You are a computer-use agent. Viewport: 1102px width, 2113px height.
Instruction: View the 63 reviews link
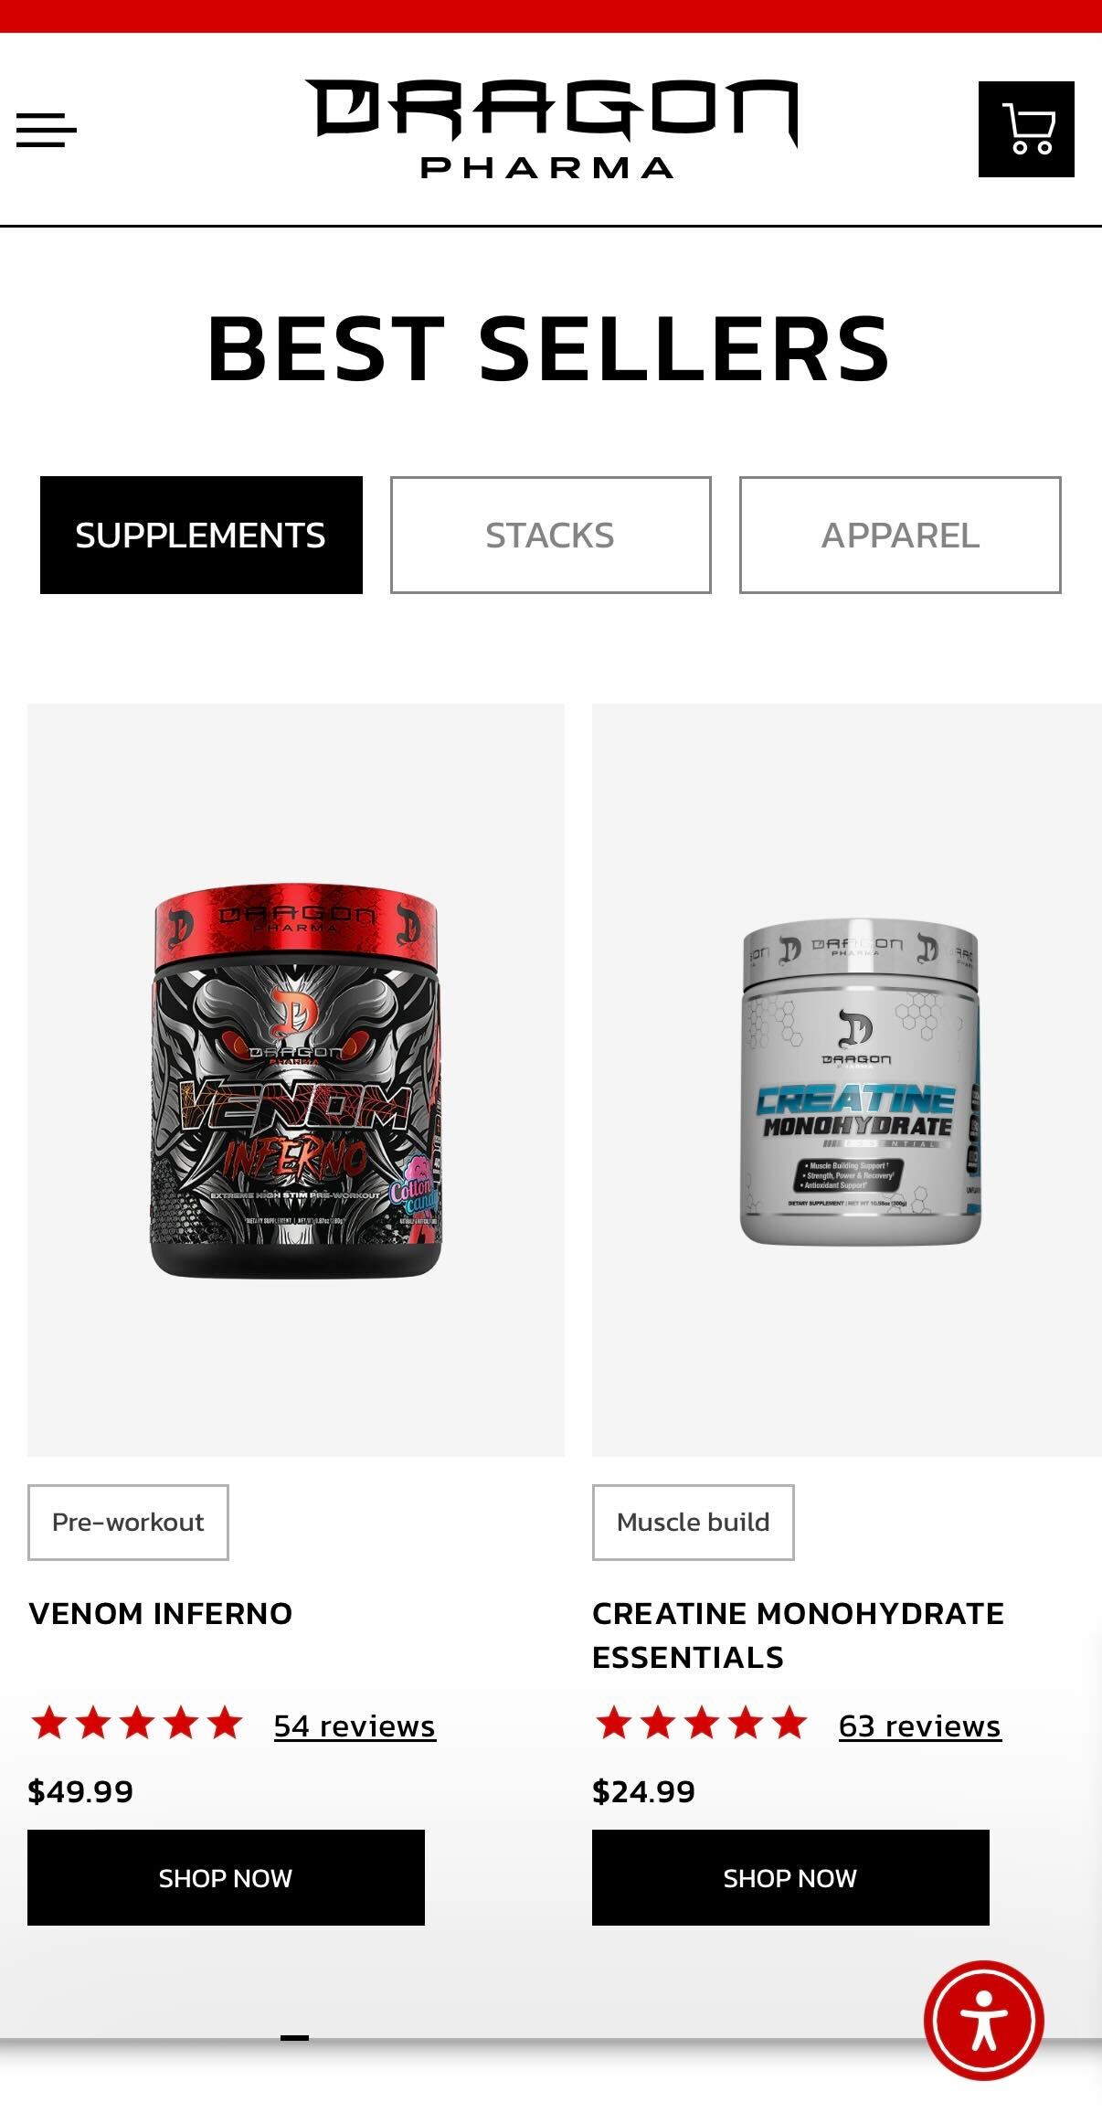pyautogui.click(x=919, y=1725)
